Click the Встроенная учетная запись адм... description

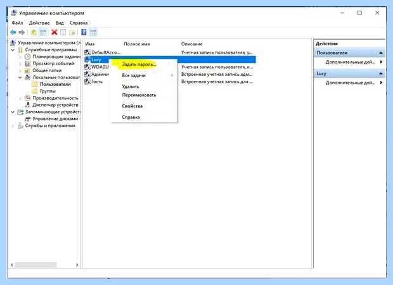[x=217, y=74]
